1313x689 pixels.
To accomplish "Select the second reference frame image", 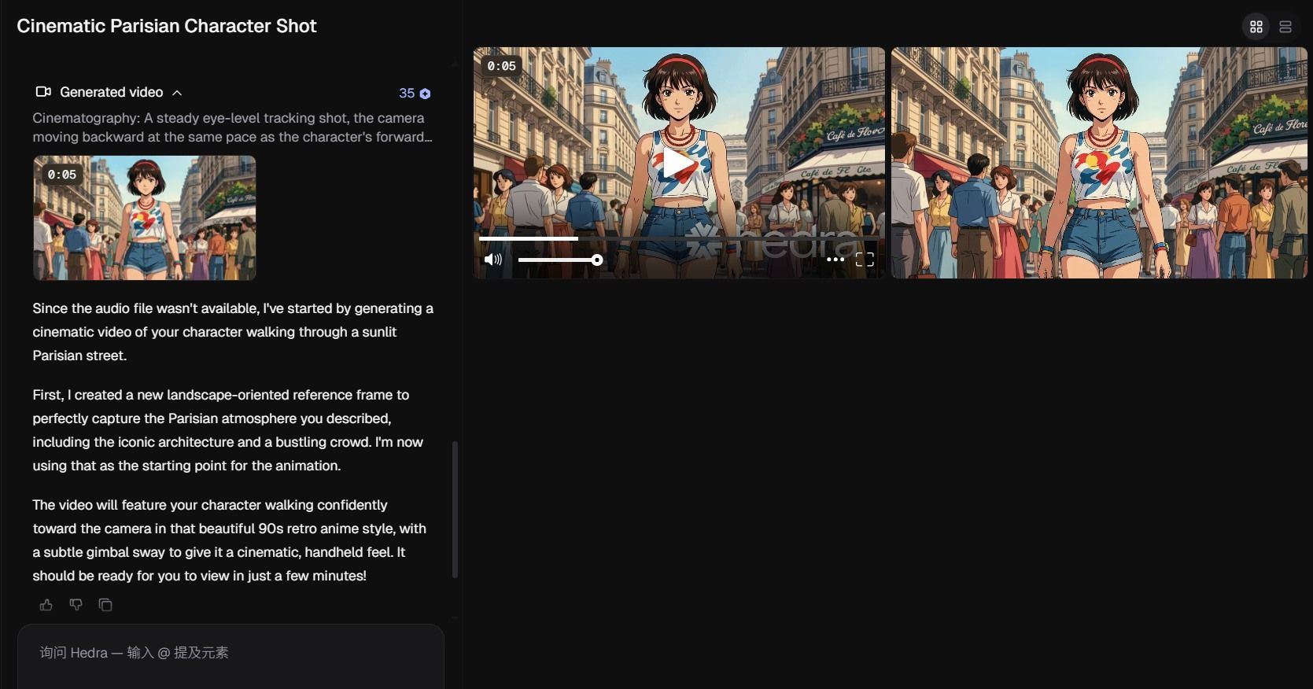I will [1098, 163].
